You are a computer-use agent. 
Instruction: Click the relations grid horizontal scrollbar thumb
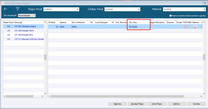[118, 96]
